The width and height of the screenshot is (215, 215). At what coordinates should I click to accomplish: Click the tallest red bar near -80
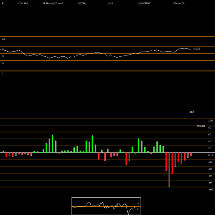click(x=169, y=169)
